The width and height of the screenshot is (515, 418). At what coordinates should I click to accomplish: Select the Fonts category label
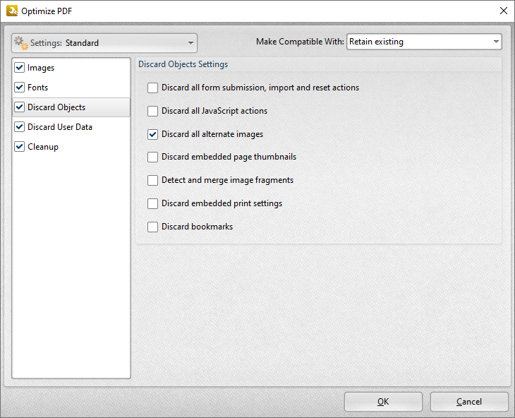point(38,88)
